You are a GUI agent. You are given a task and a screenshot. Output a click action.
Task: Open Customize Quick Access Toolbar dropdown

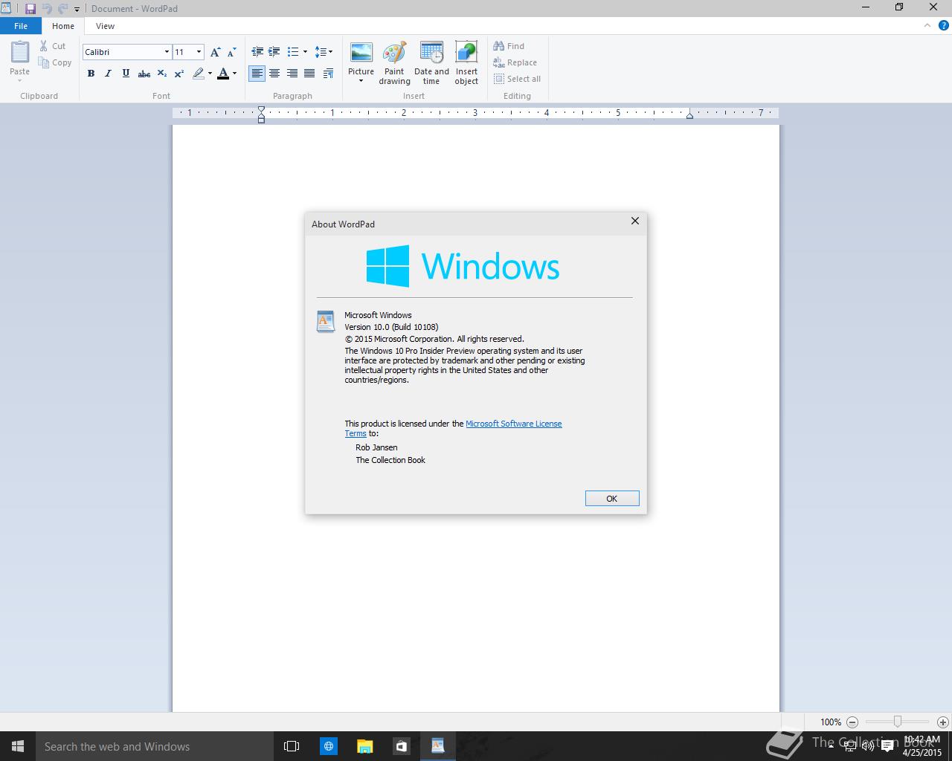pos(77,10)
